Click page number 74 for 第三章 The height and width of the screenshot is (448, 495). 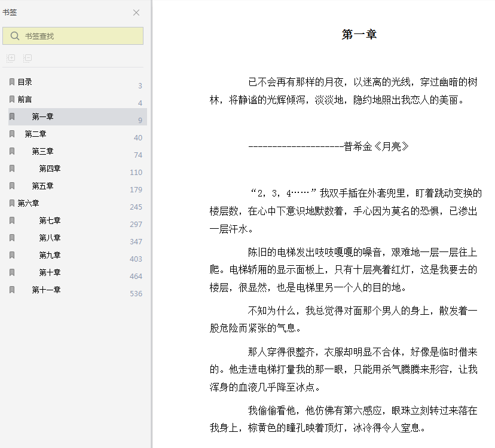click(x=138, y=155)
